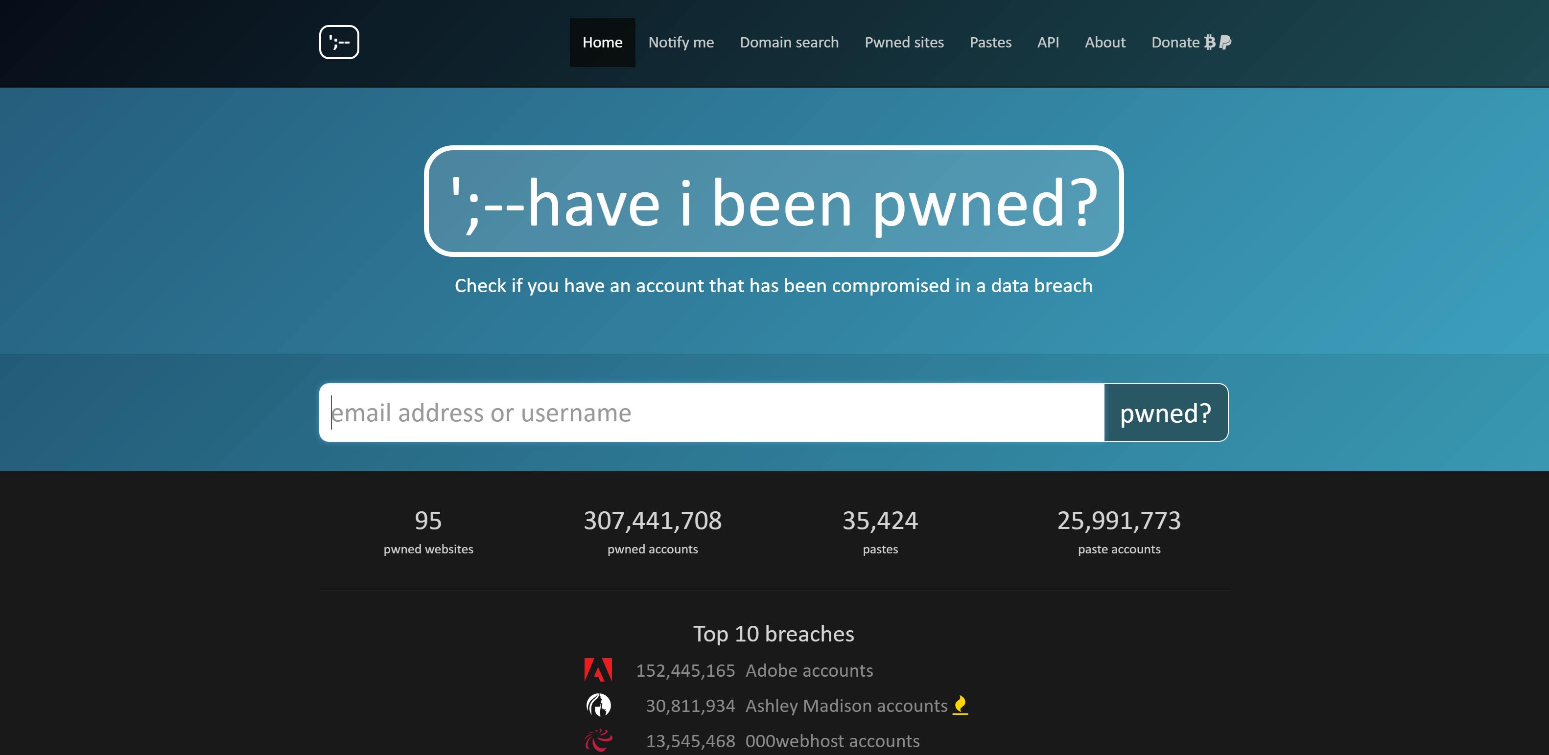Open the About page
The width and height of the screenshot is (1549, 755).
[x=1104, y=42]
